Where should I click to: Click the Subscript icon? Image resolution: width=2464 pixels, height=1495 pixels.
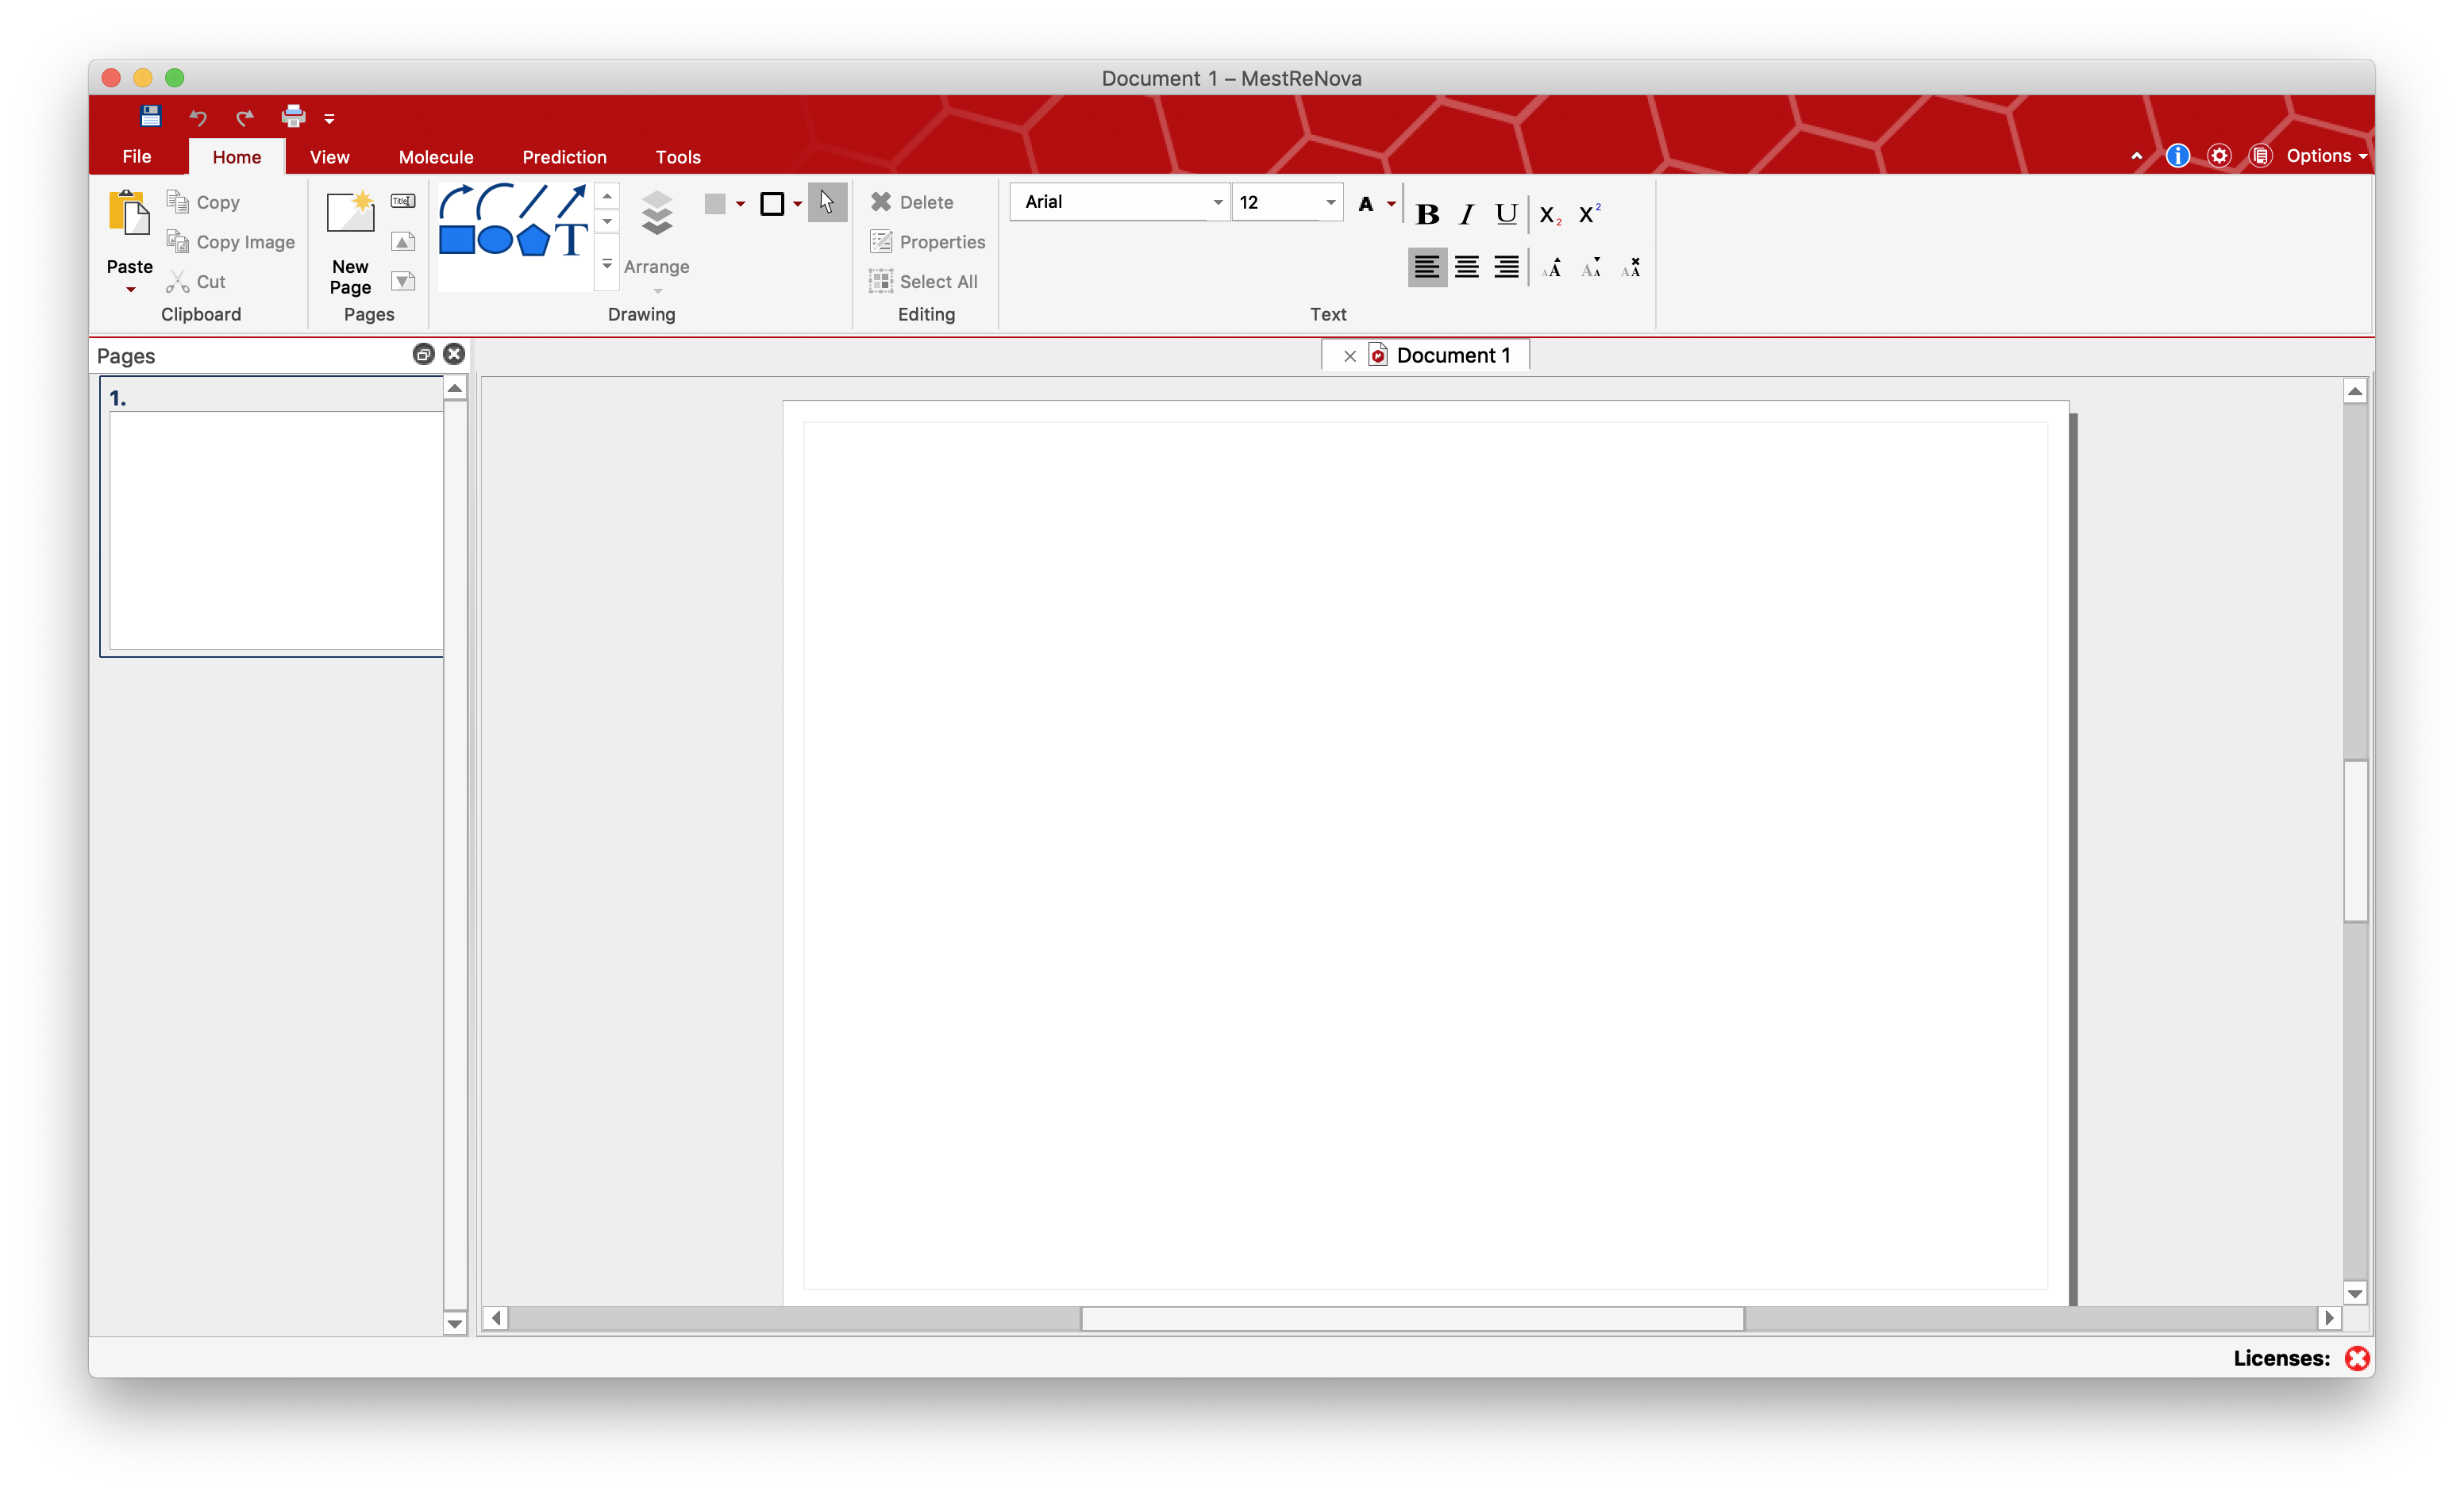coord(1549,215)
